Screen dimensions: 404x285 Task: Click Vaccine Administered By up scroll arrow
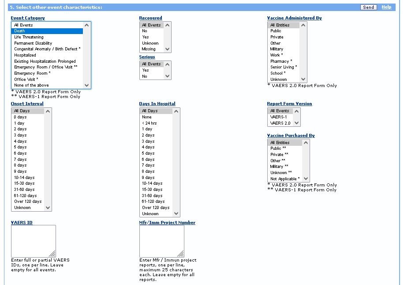[x=303, y=25]
